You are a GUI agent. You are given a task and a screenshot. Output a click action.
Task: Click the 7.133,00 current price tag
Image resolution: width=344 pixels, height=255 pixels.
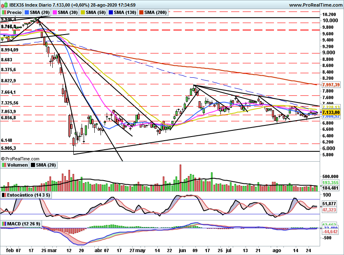(x=331, y=112)
